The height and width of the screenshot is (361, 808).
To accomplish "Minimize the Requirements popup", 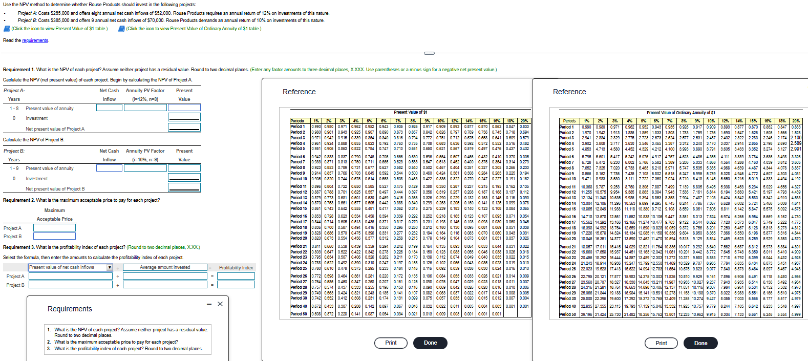I will [x=209, y=304].
